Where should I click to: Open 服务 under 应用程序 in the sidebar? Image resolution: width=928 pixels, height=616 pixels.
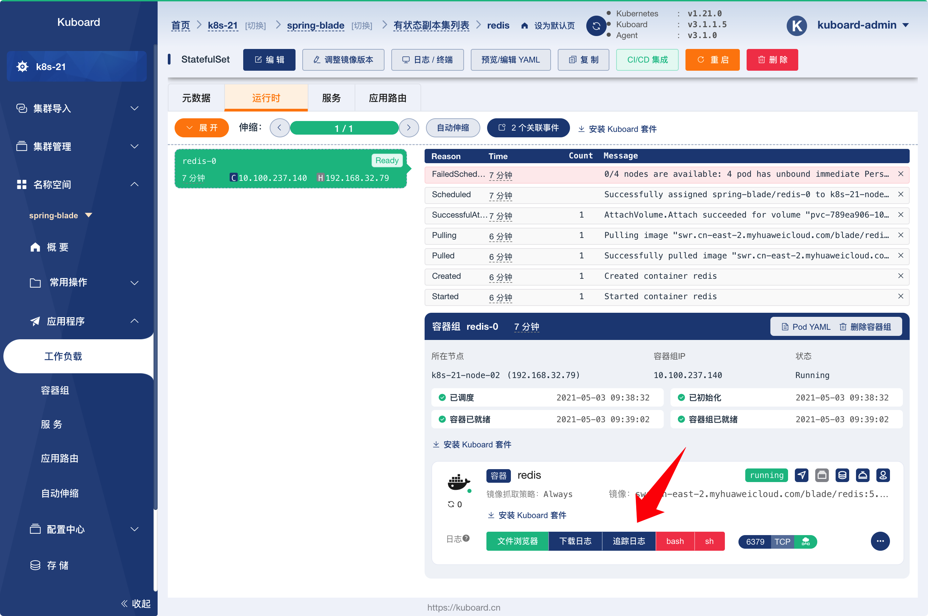tap(51, 424)
